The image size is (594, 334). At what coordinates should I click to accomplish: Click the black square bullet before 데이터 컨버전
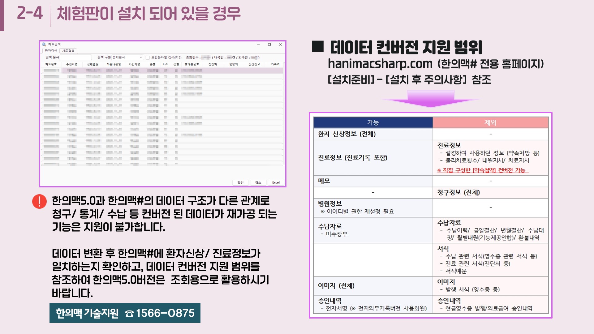[x=318, y=46]
